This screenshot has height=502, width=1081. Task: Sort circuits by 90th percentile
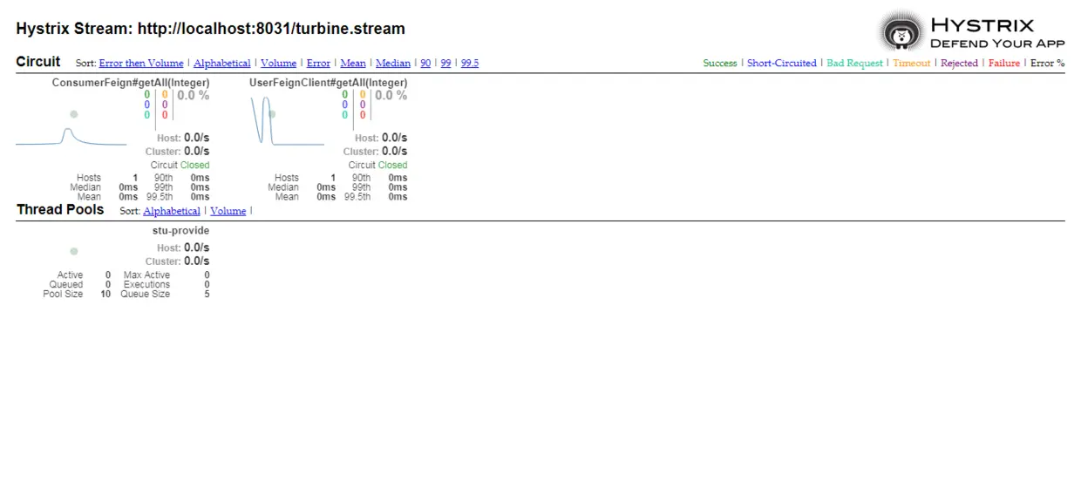(425, 64)
